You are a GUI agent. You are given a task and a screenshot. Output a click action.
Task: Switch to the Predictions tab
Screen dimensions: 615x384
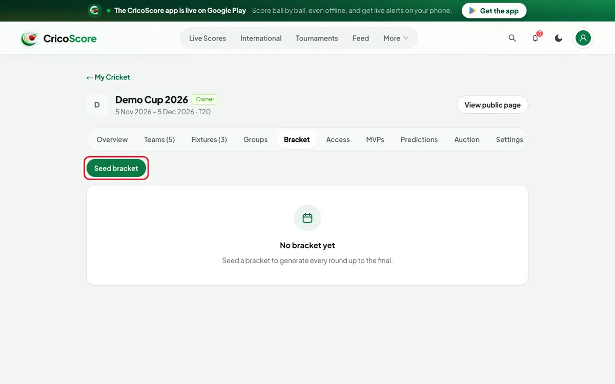pyautogui.click(x=419, y=139)
